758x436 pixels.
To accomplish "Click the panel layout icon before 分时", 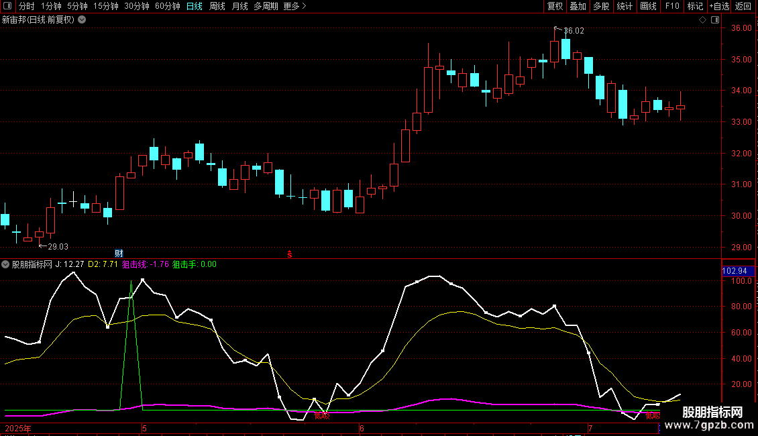I will click(7, 6).
